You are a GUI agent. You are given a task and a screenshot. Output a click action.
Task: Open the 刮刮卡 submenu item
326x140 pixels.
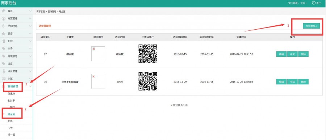11,101
